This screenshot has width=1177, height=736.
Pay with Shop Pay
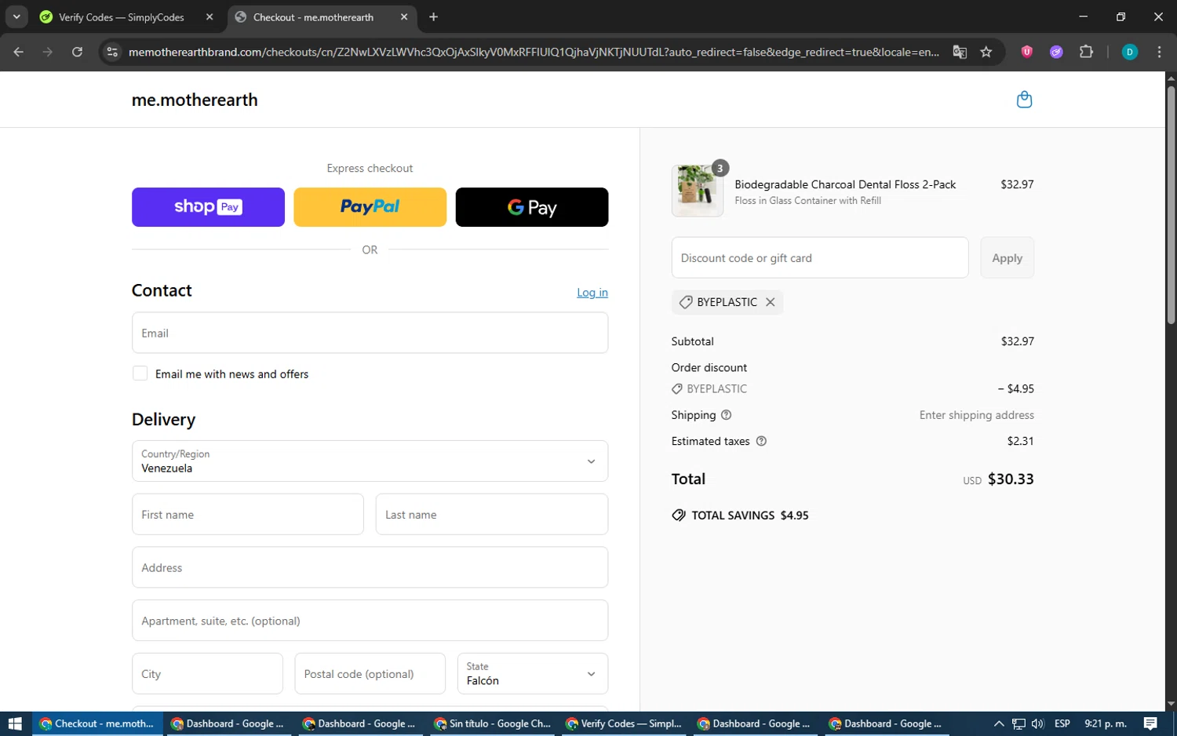[208, 207]
